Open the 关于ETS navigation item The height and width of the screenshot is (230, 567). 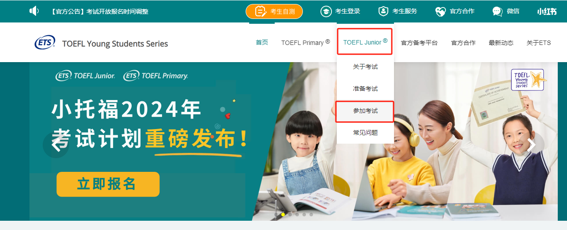538,43
